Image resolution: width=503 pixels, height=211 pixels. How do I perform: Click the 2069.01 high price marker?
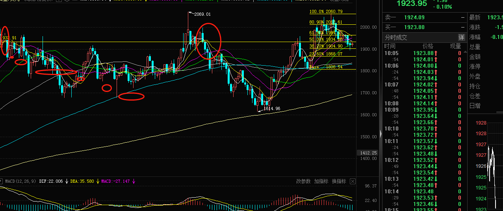pyautogui.click(x=202, y=14)
